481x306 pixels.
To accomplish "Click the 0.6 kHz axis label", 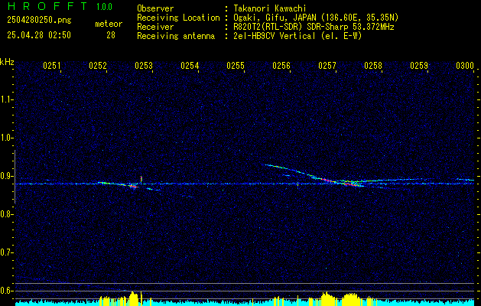I will [x=6, y=291].
